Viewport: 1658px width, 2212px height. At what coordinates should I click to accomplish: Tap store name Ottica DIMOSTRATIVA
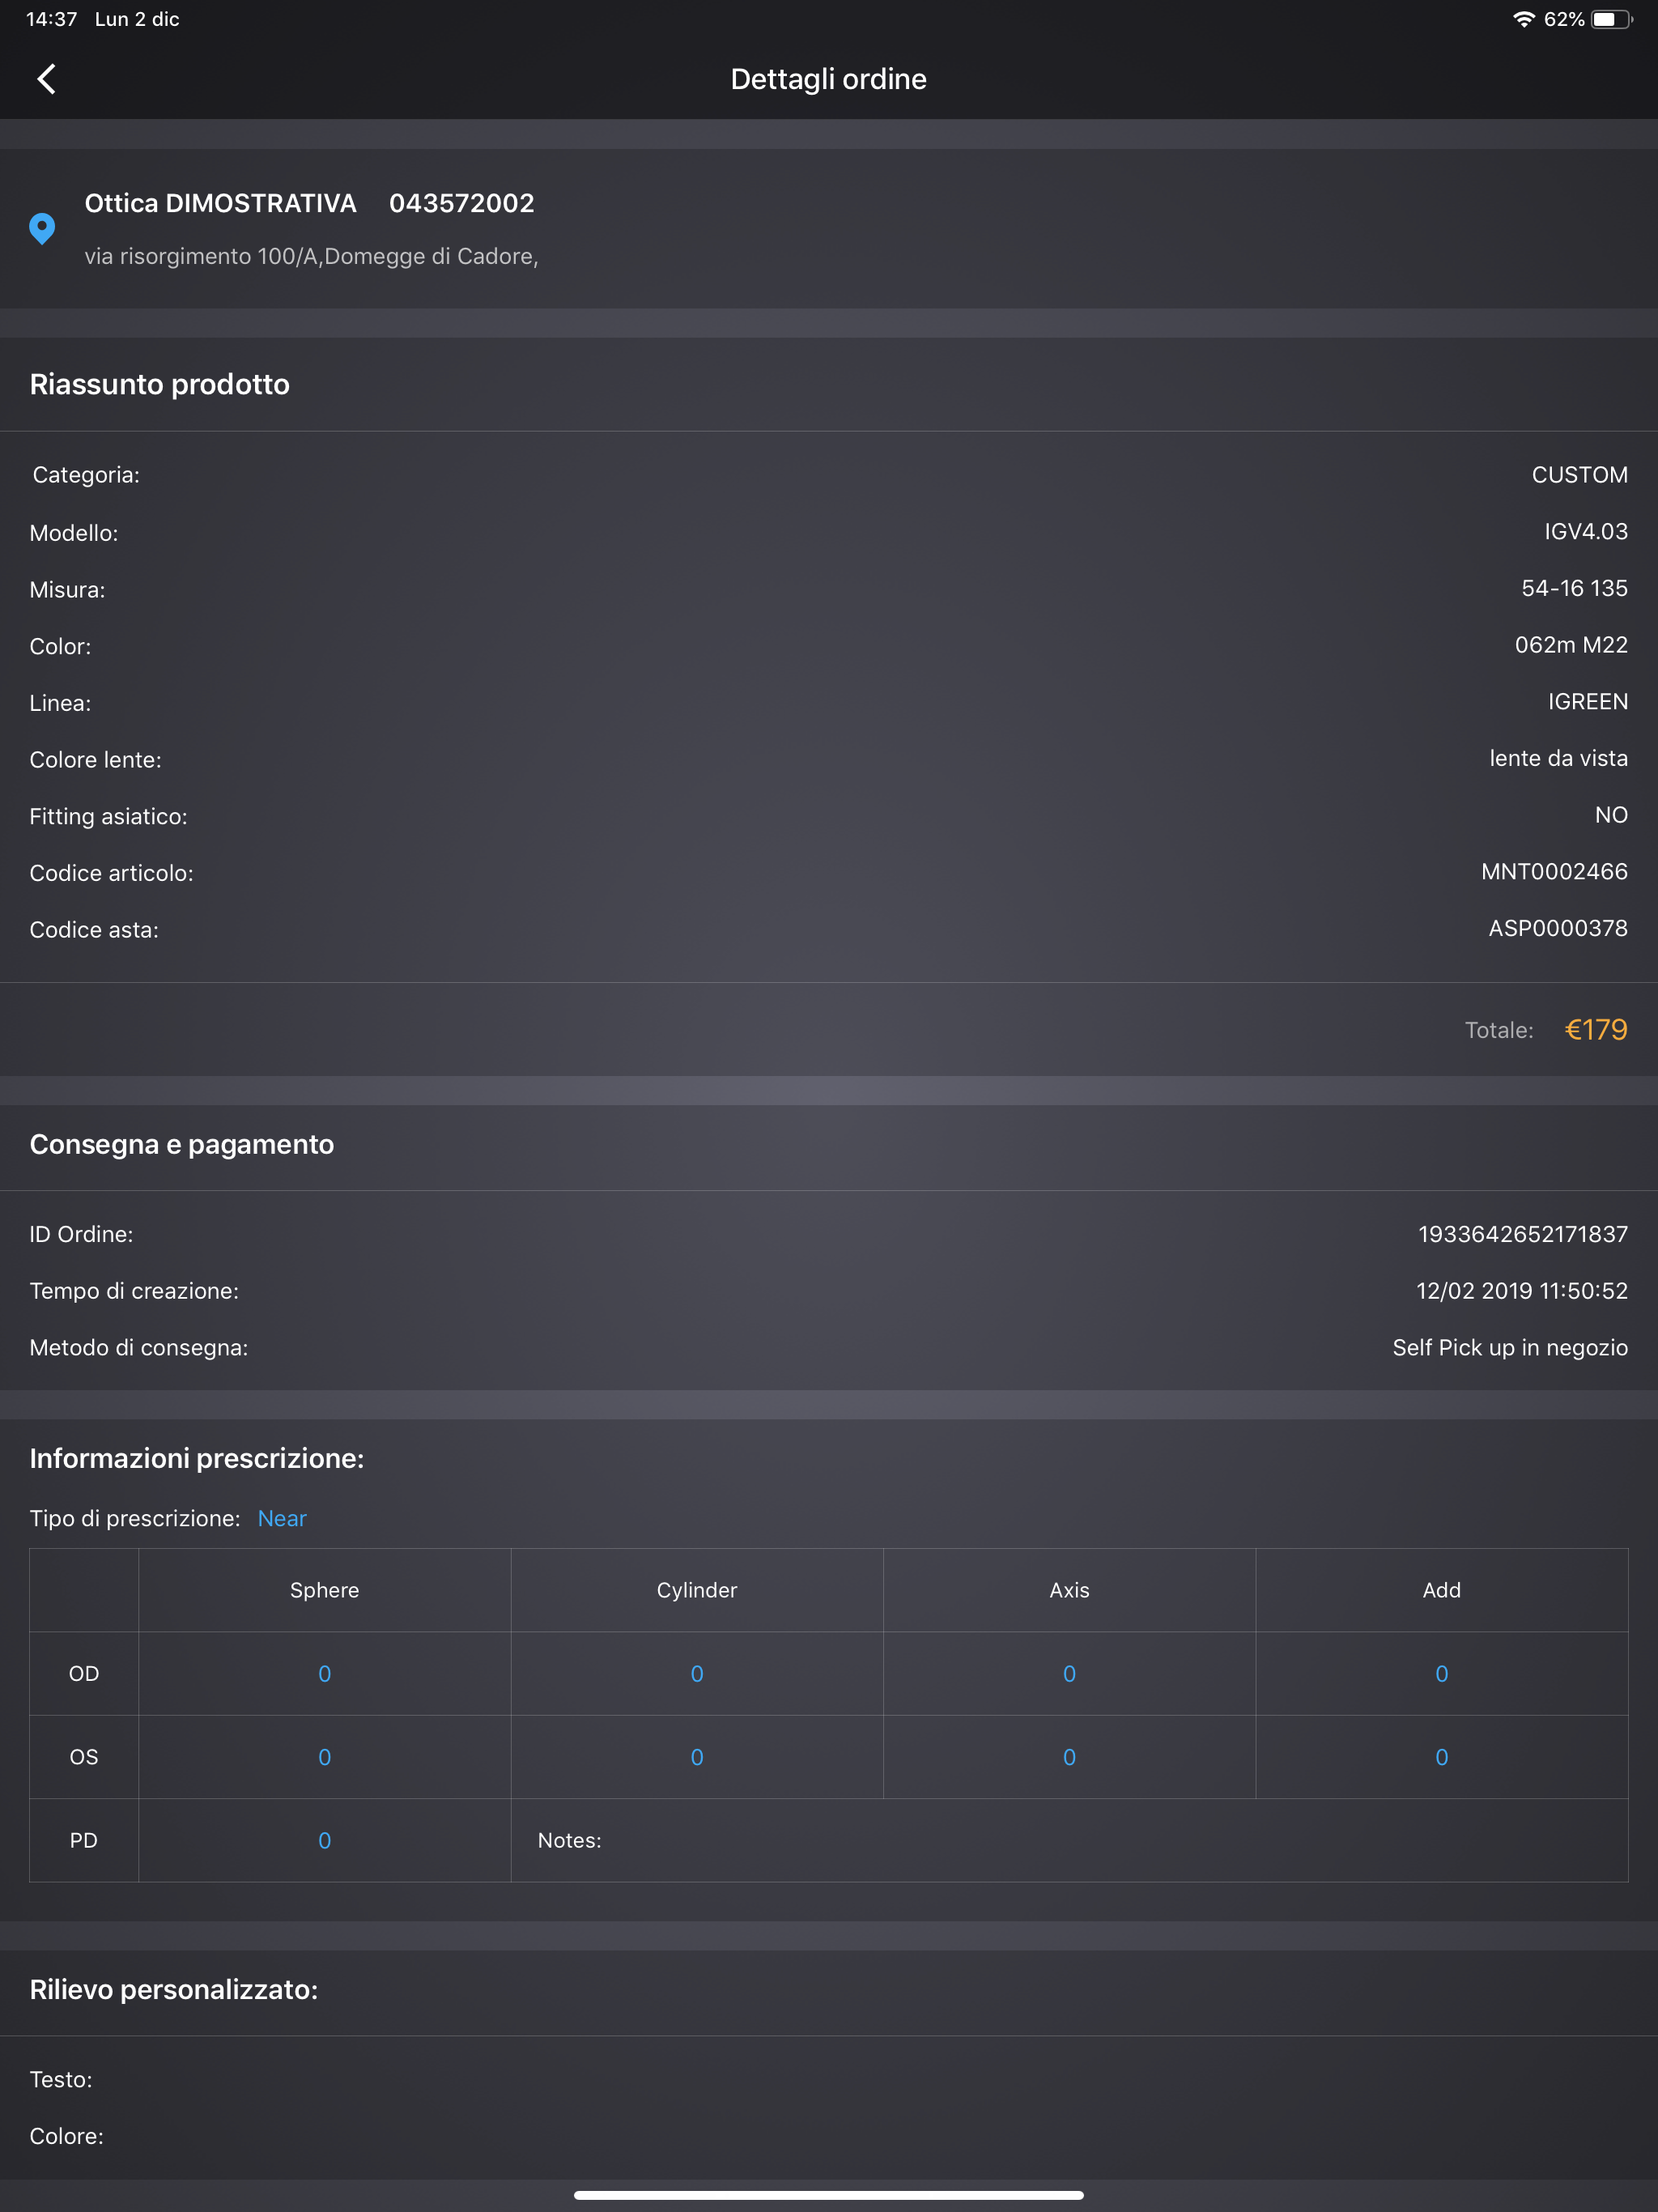pos(220,203)
